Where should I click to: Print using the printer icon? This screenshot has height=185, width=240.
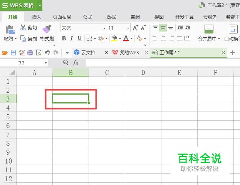[x=30, y=53]
